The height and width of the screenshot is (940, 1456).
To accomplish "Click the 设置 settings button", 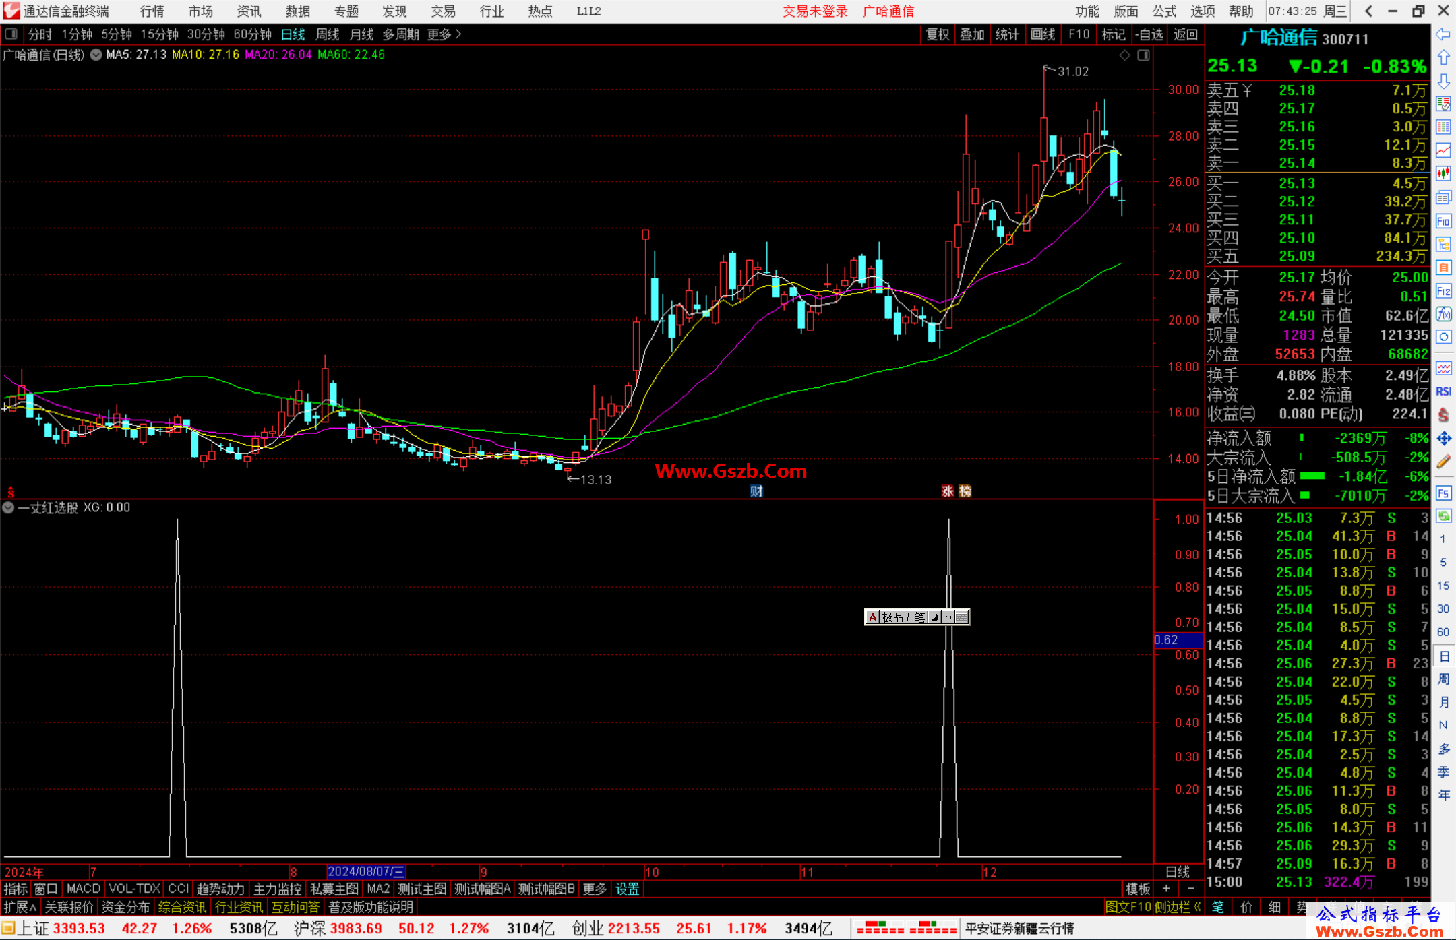I will 628,889.
